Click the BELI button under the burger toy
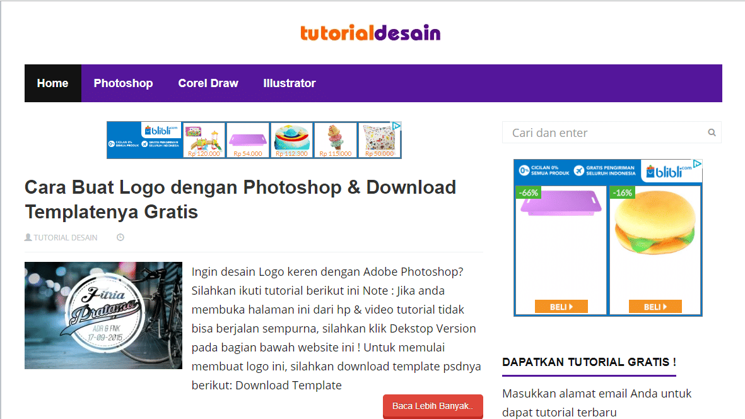The width and height of the screenshot is (745, 419). point(655,306)
